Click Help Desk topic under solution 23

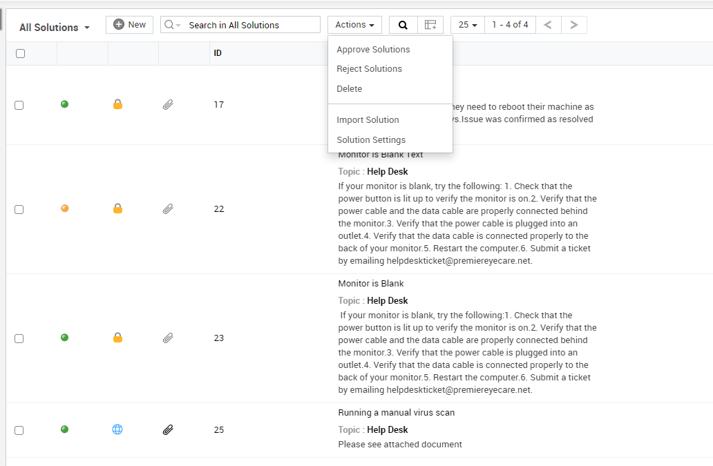tap(388, 301)
